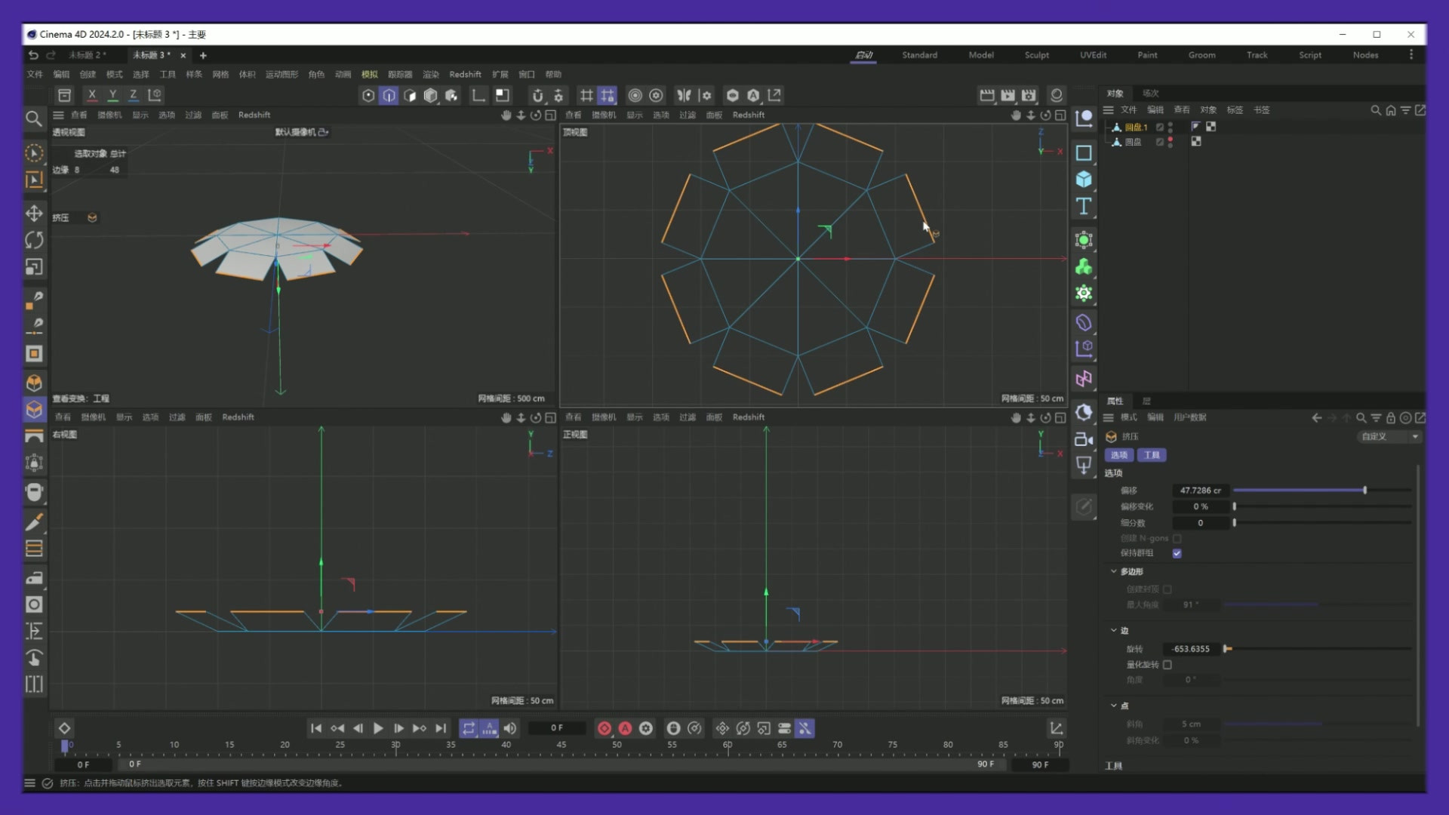Open the 模拟 menu
The height and width of the screenshot is (815, 1449).
point(369,75)
